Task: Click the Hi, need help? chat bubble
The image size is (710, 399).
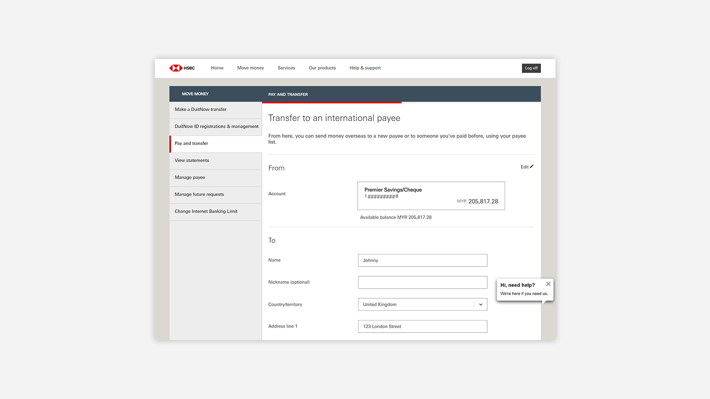Action: coord(525,289)
